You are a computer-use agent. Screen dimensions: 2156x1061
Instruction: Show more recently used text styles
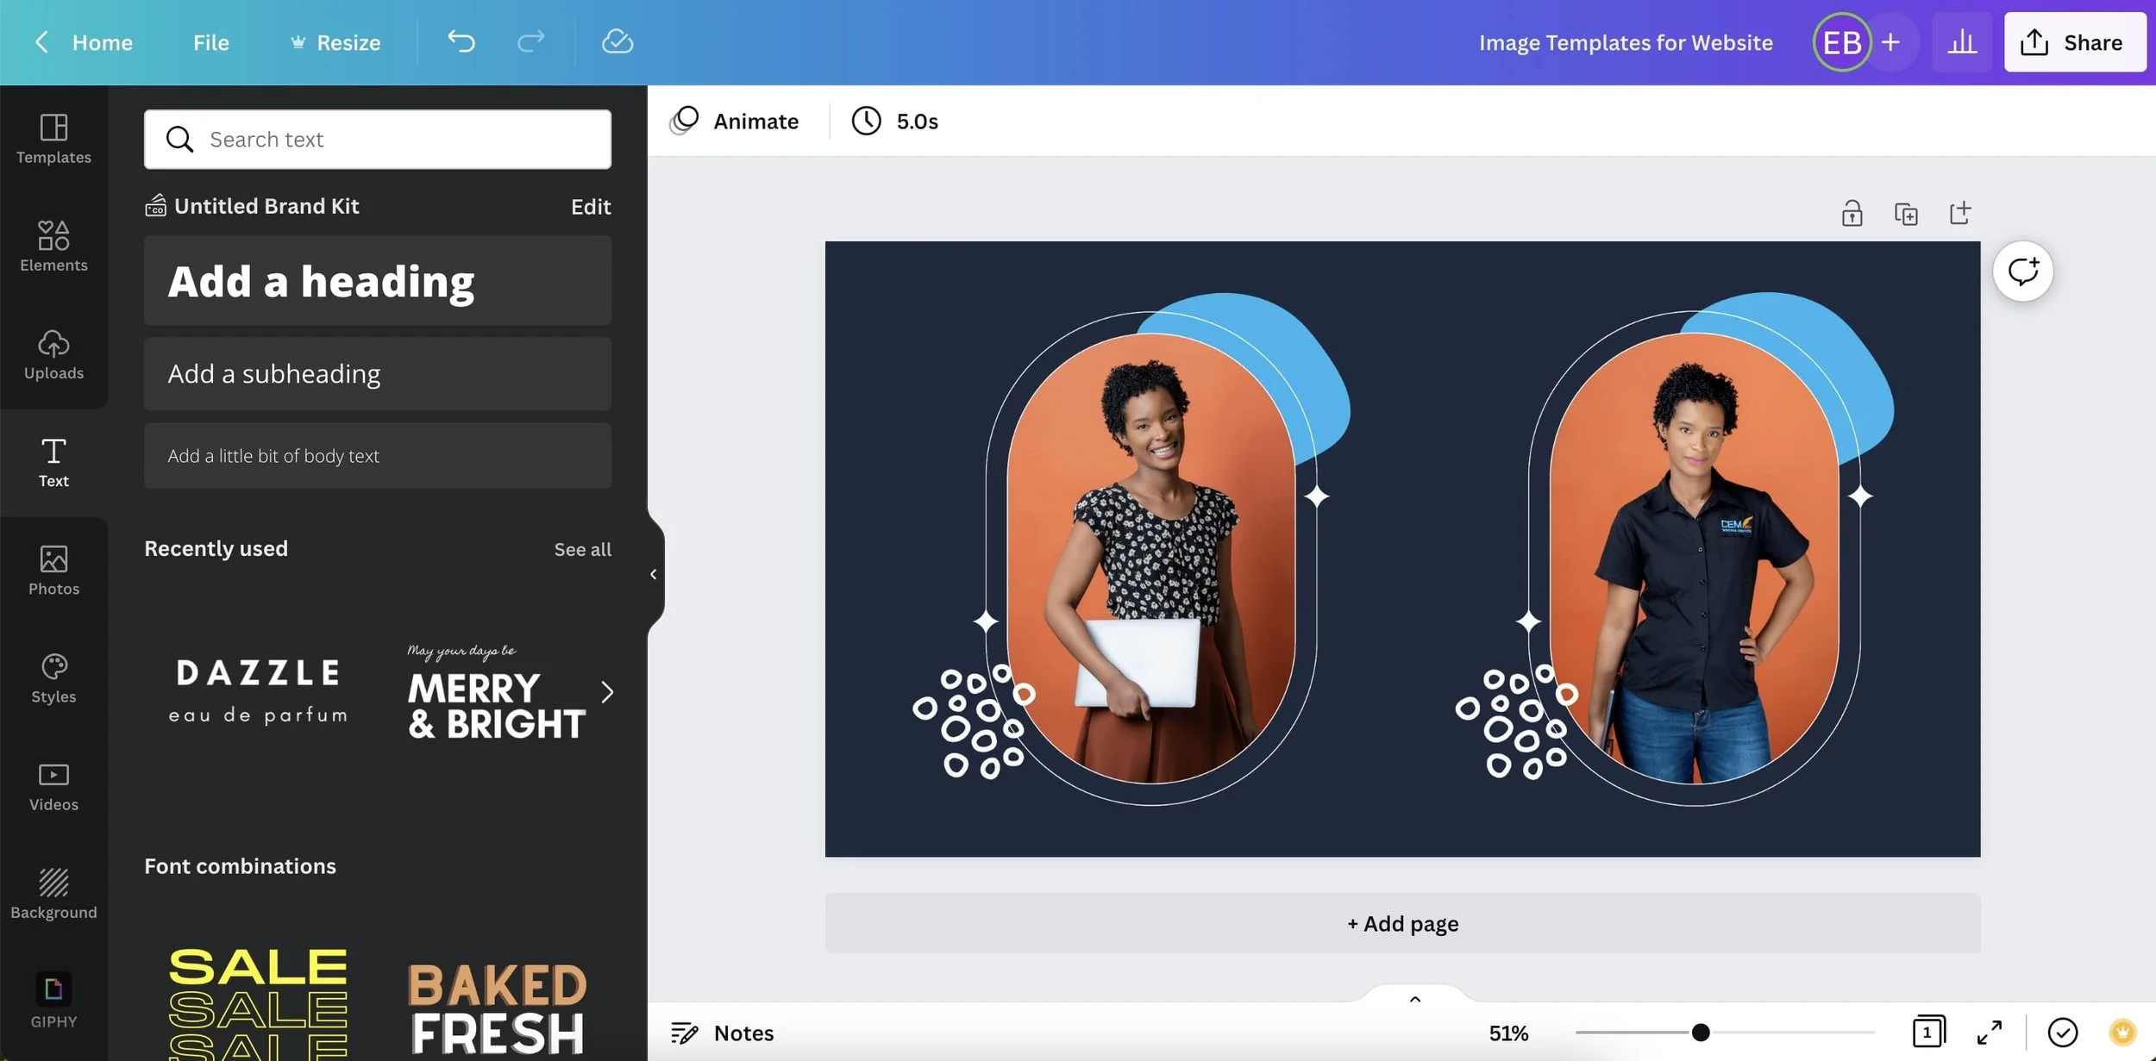(607, 692)
